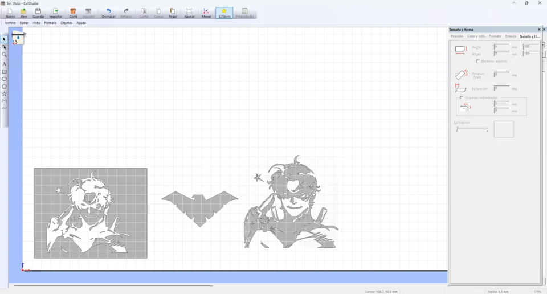The width and height of the screenshot is (547, 294).
Task: Select the star shape tool
Action: pyautogui.click(x=4, y=94)
